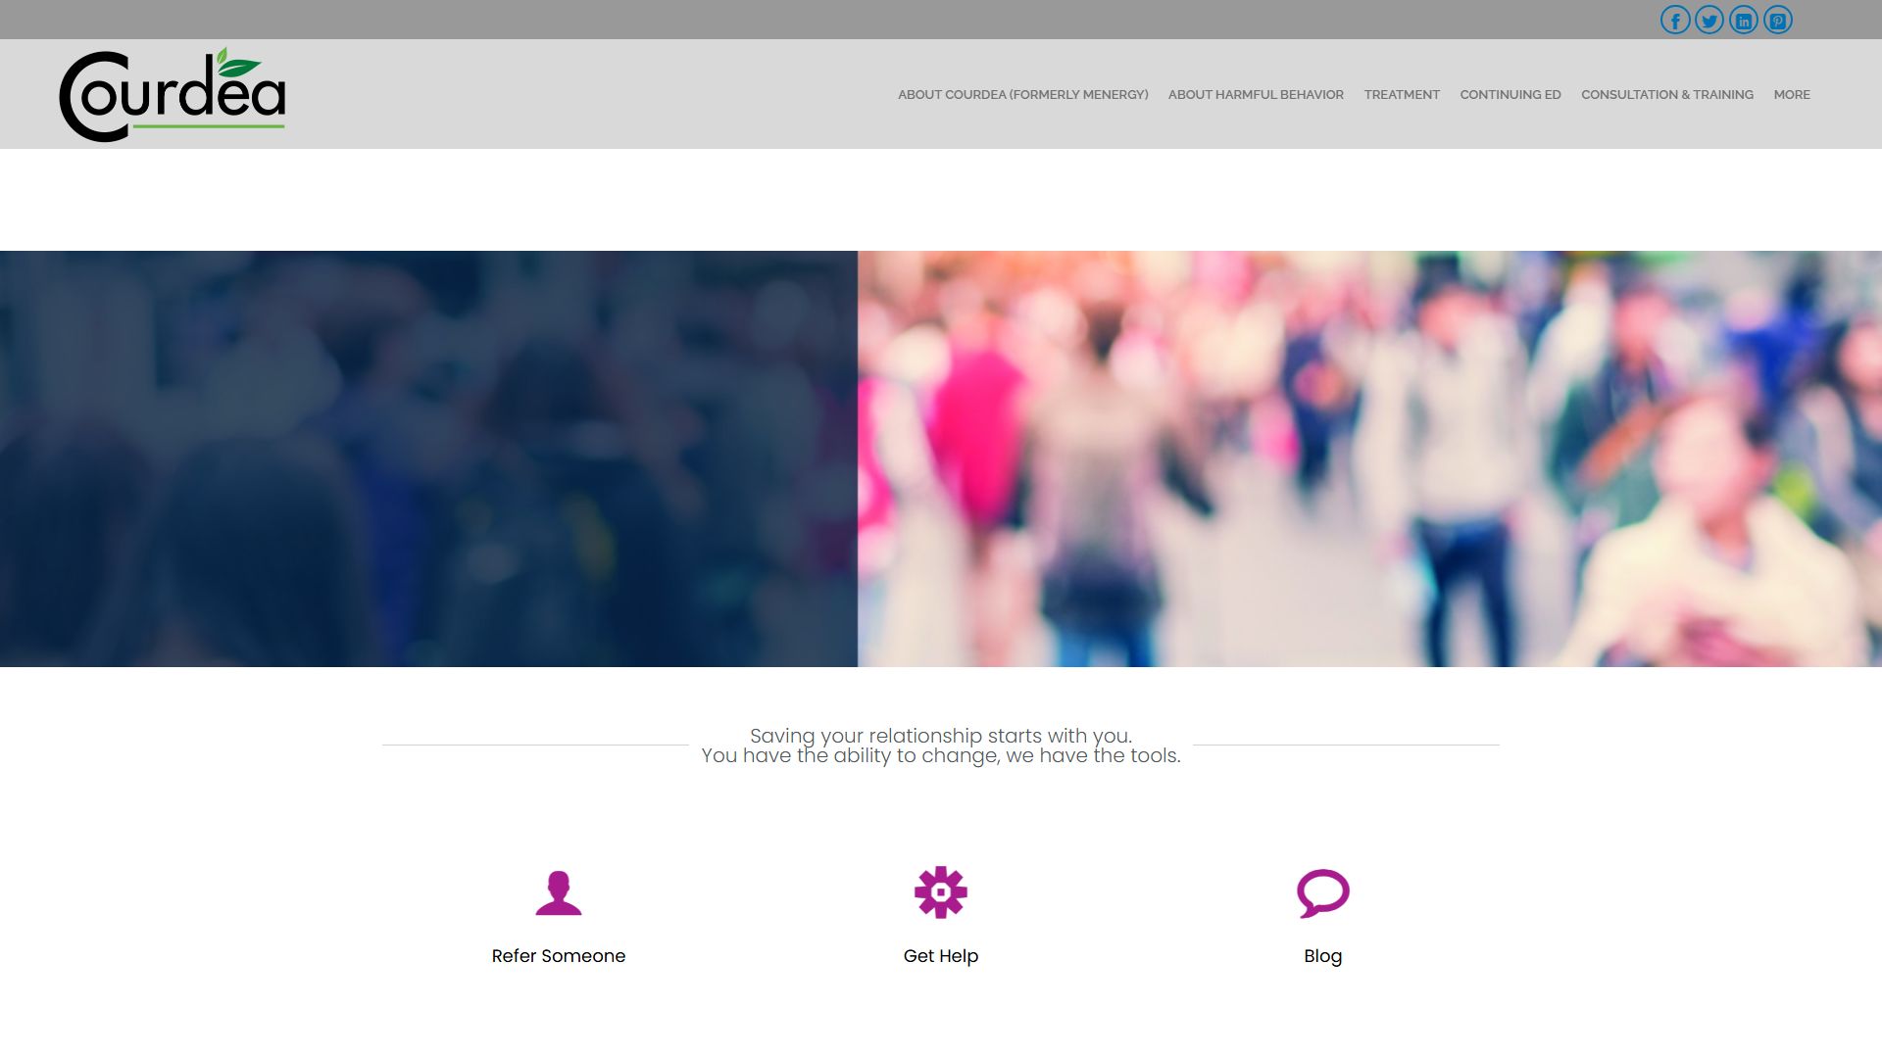Follow the Refer Someone link
This screenshot has height=1058, width=1882.
(x=559, y=956)
